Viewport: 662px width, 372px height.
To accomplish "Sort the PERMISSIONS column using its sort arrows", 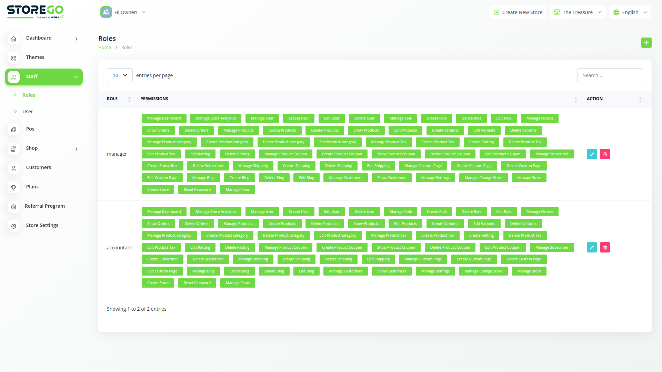I will 575,99.
